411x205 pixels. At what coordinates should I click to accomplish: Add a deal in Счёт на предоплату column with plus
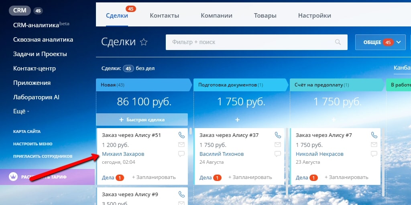[x=334, y=120]
